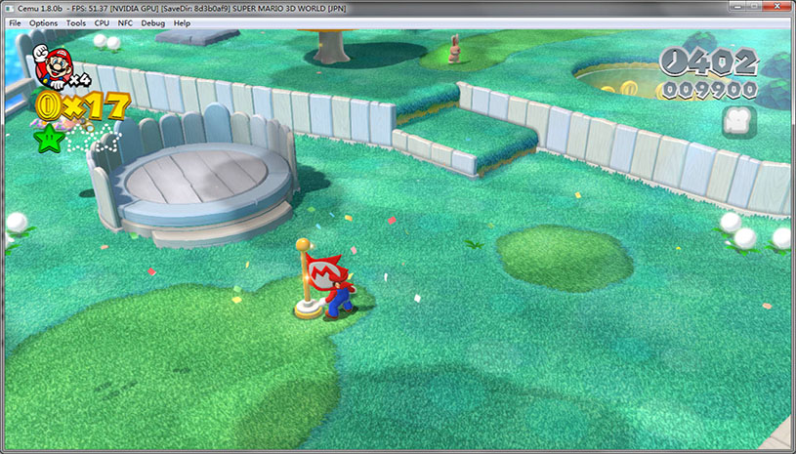Open the Options menu
This screenshot has height=454, width=796.
pyautogui.click(x=43, y=22)
